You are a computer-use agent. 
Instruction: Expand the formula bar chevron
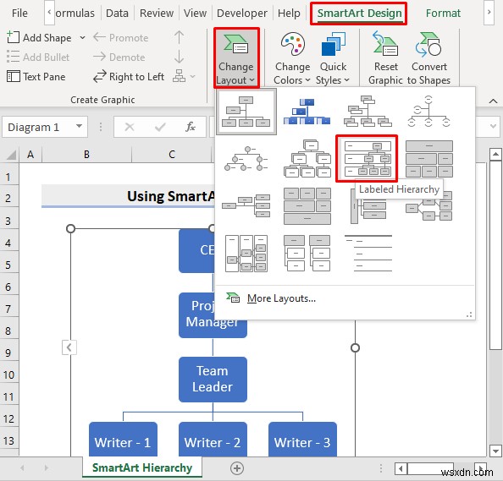coord(493,127)
